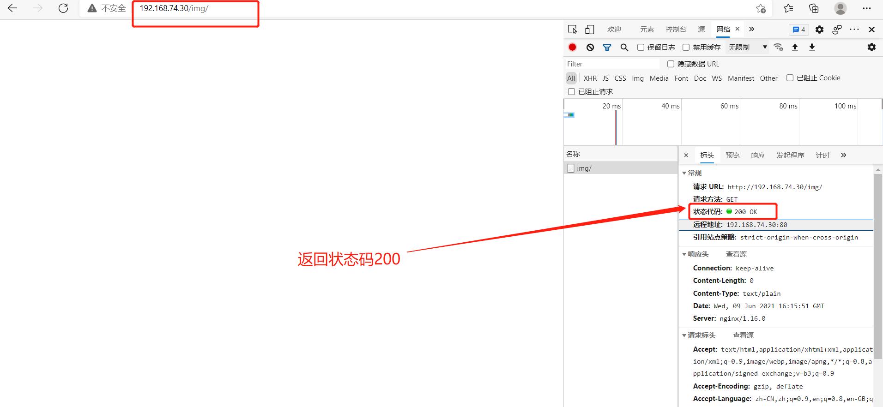Open the 计时 tab

(823, 156)
